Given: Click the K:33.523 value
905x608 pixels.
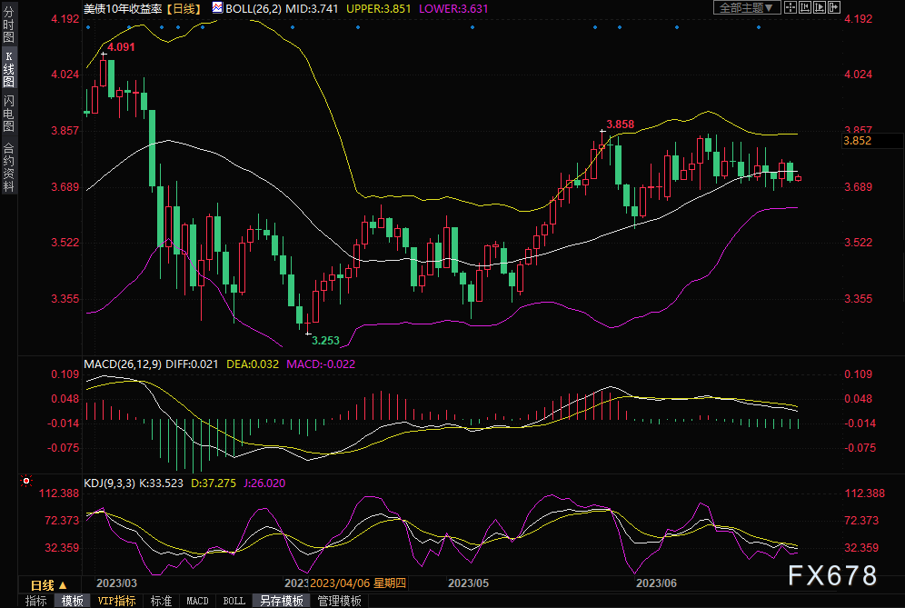Looking at the screenshot, I should coord(161,483).
